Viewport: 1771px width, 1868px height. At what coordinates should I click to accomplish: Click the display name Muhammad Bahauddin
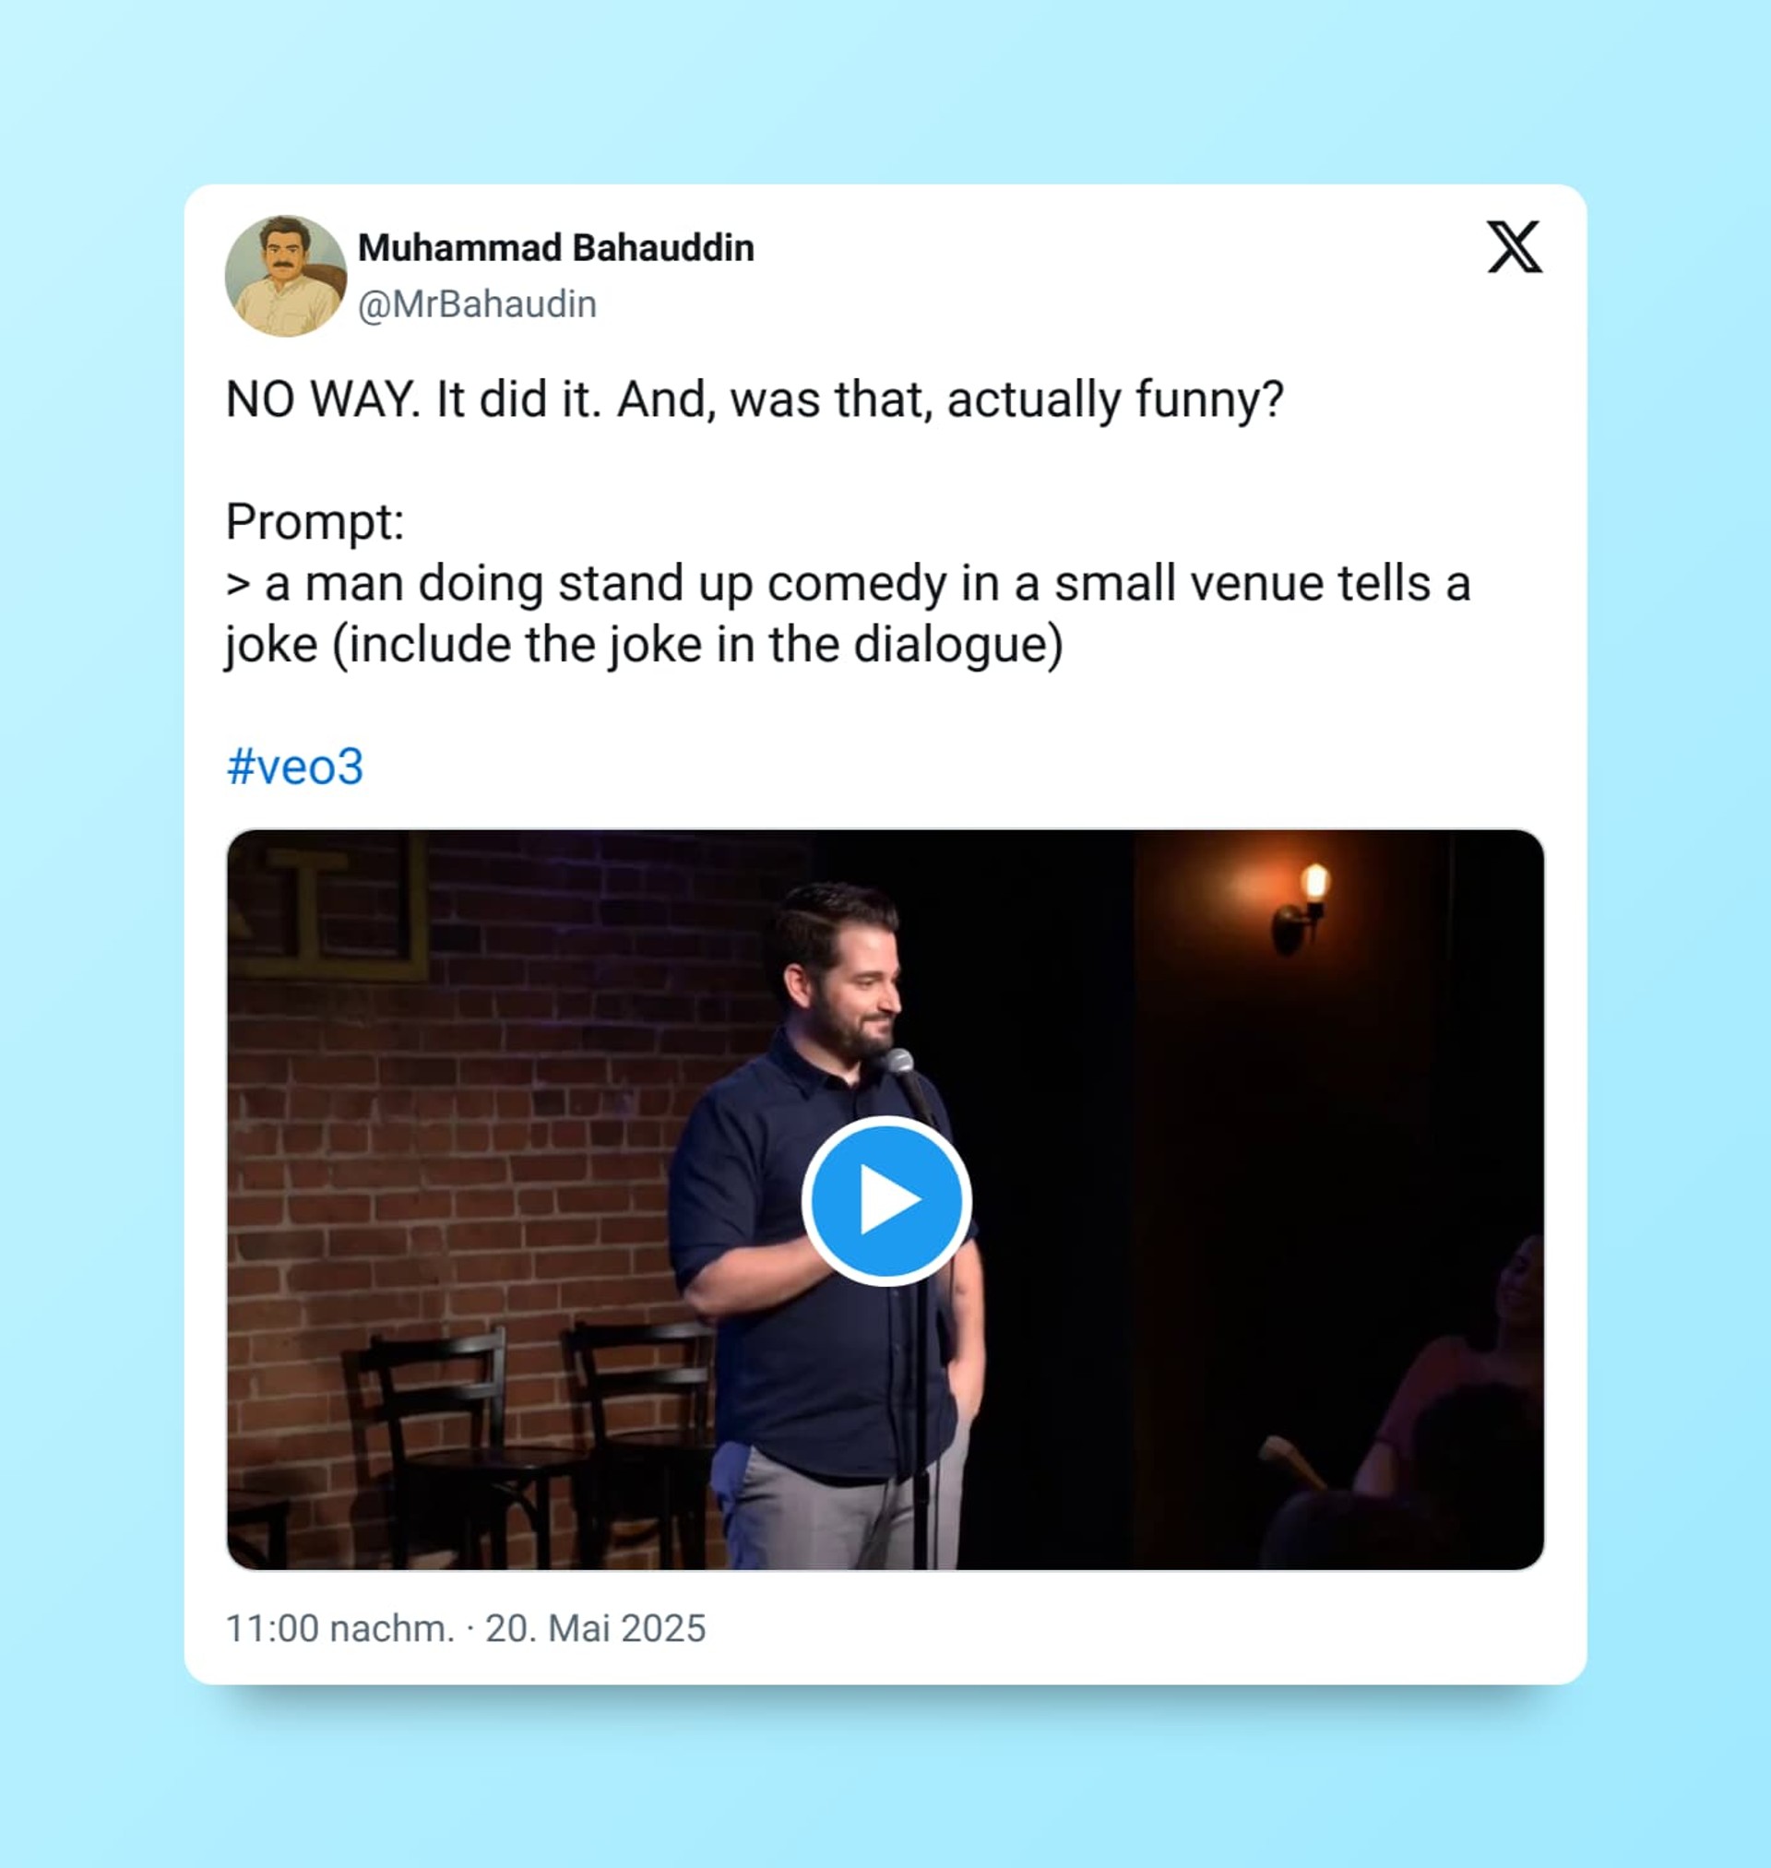pos(556,248)
